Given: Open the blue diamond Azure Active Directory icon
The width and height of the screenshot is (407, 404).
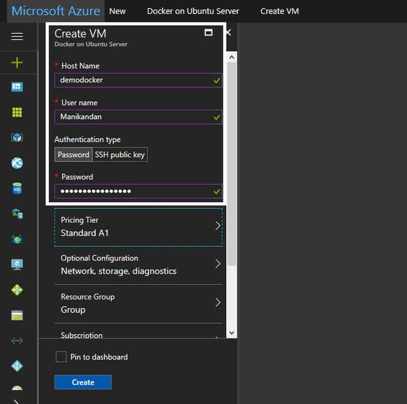Looking at the screenshot, I should click(x=17, y=366).
